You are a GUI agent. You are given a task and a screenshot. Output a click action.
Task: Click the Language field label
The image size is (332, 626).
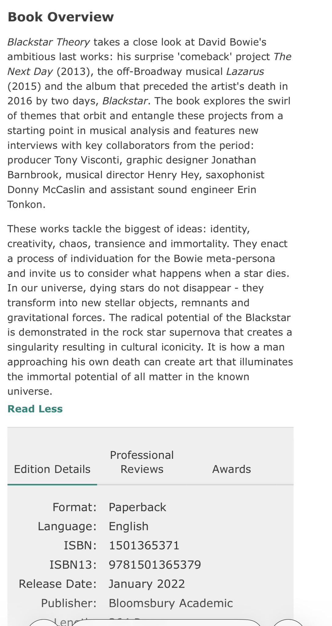click(67, 526)
